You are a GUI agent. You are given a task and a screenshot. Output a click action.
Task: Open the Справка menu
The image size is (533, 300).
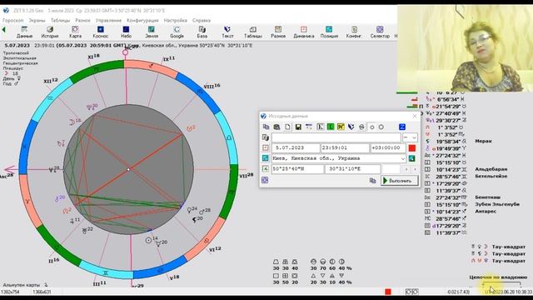tap(202, 20)
